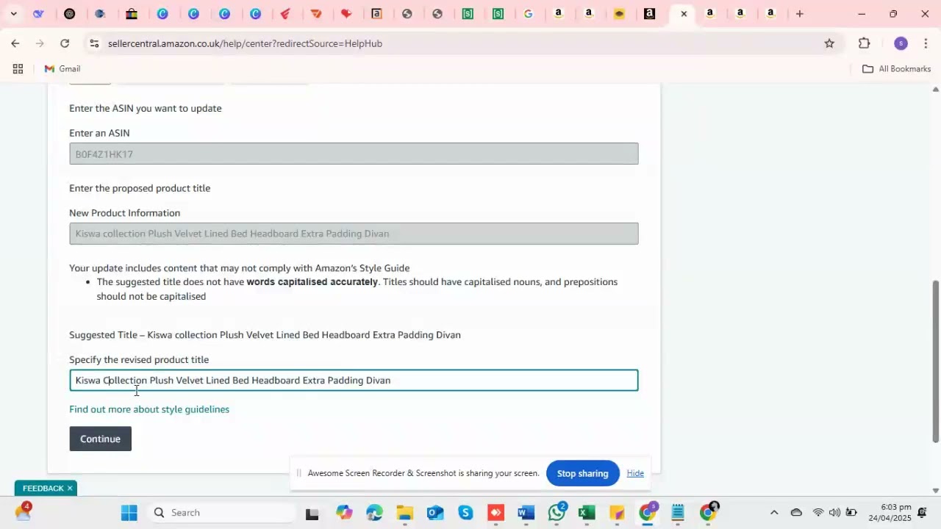941x529 pixels.
Task: Open the clock and date panel
Action: (x=891, y=513)
